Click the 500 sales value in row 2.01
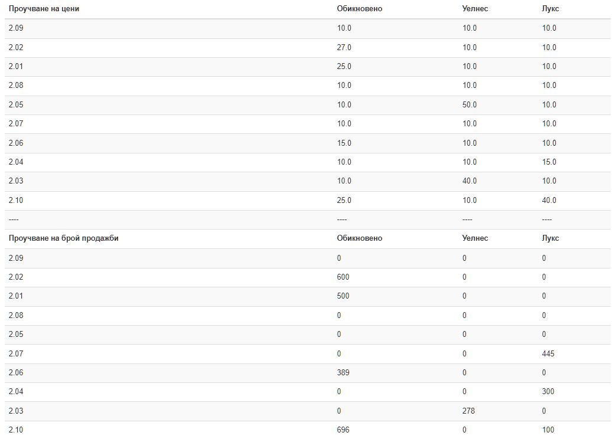 click(343, 296)
